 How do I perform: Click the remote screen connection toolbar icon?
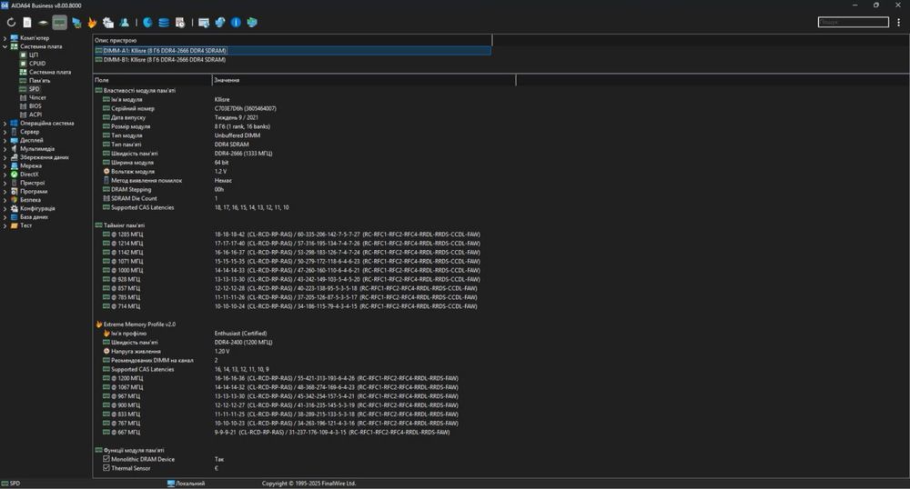point(204,23)
